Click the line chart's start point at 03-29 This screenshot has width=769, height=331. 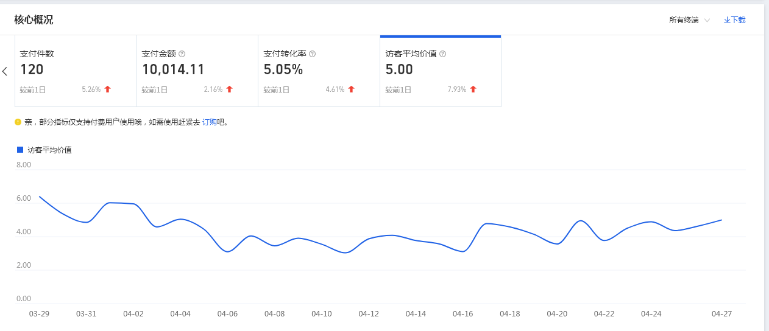tap(39, 197)
